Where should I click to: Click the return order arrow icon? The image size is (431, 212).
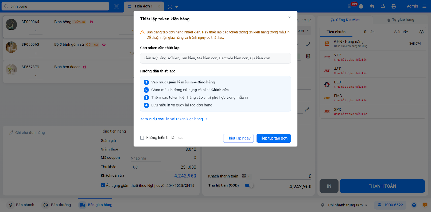click(372, 6)
